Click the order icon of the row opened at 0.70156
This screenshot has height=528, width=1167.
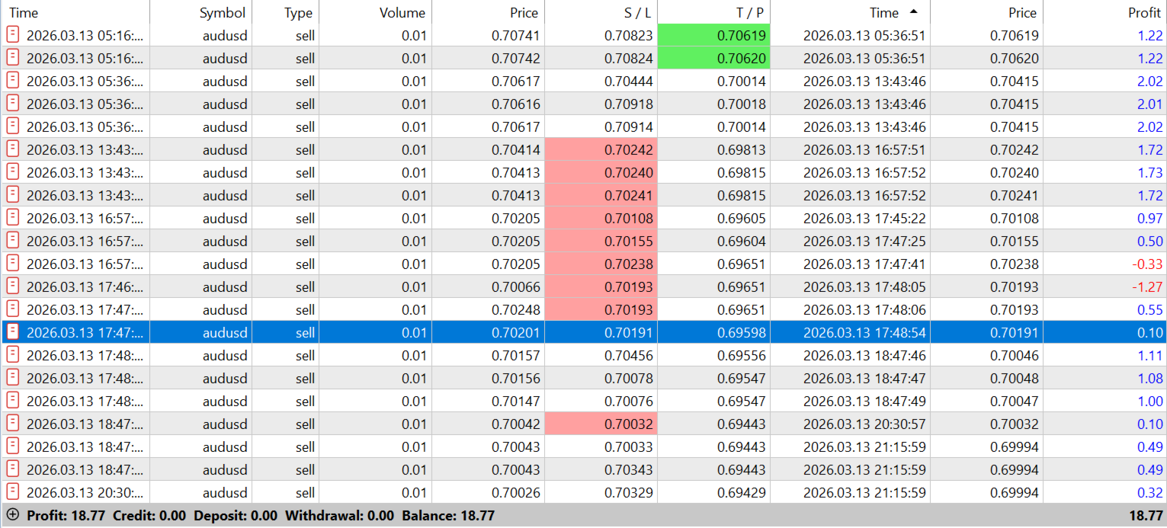(x=13, y=378)
